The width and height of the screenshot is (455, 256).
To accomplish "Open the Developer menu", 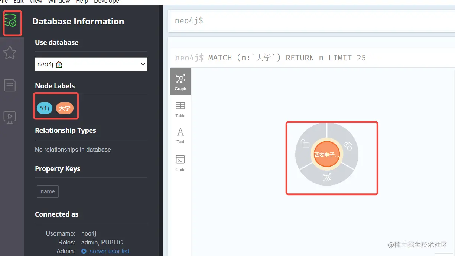I will click(x=108, y=1).
